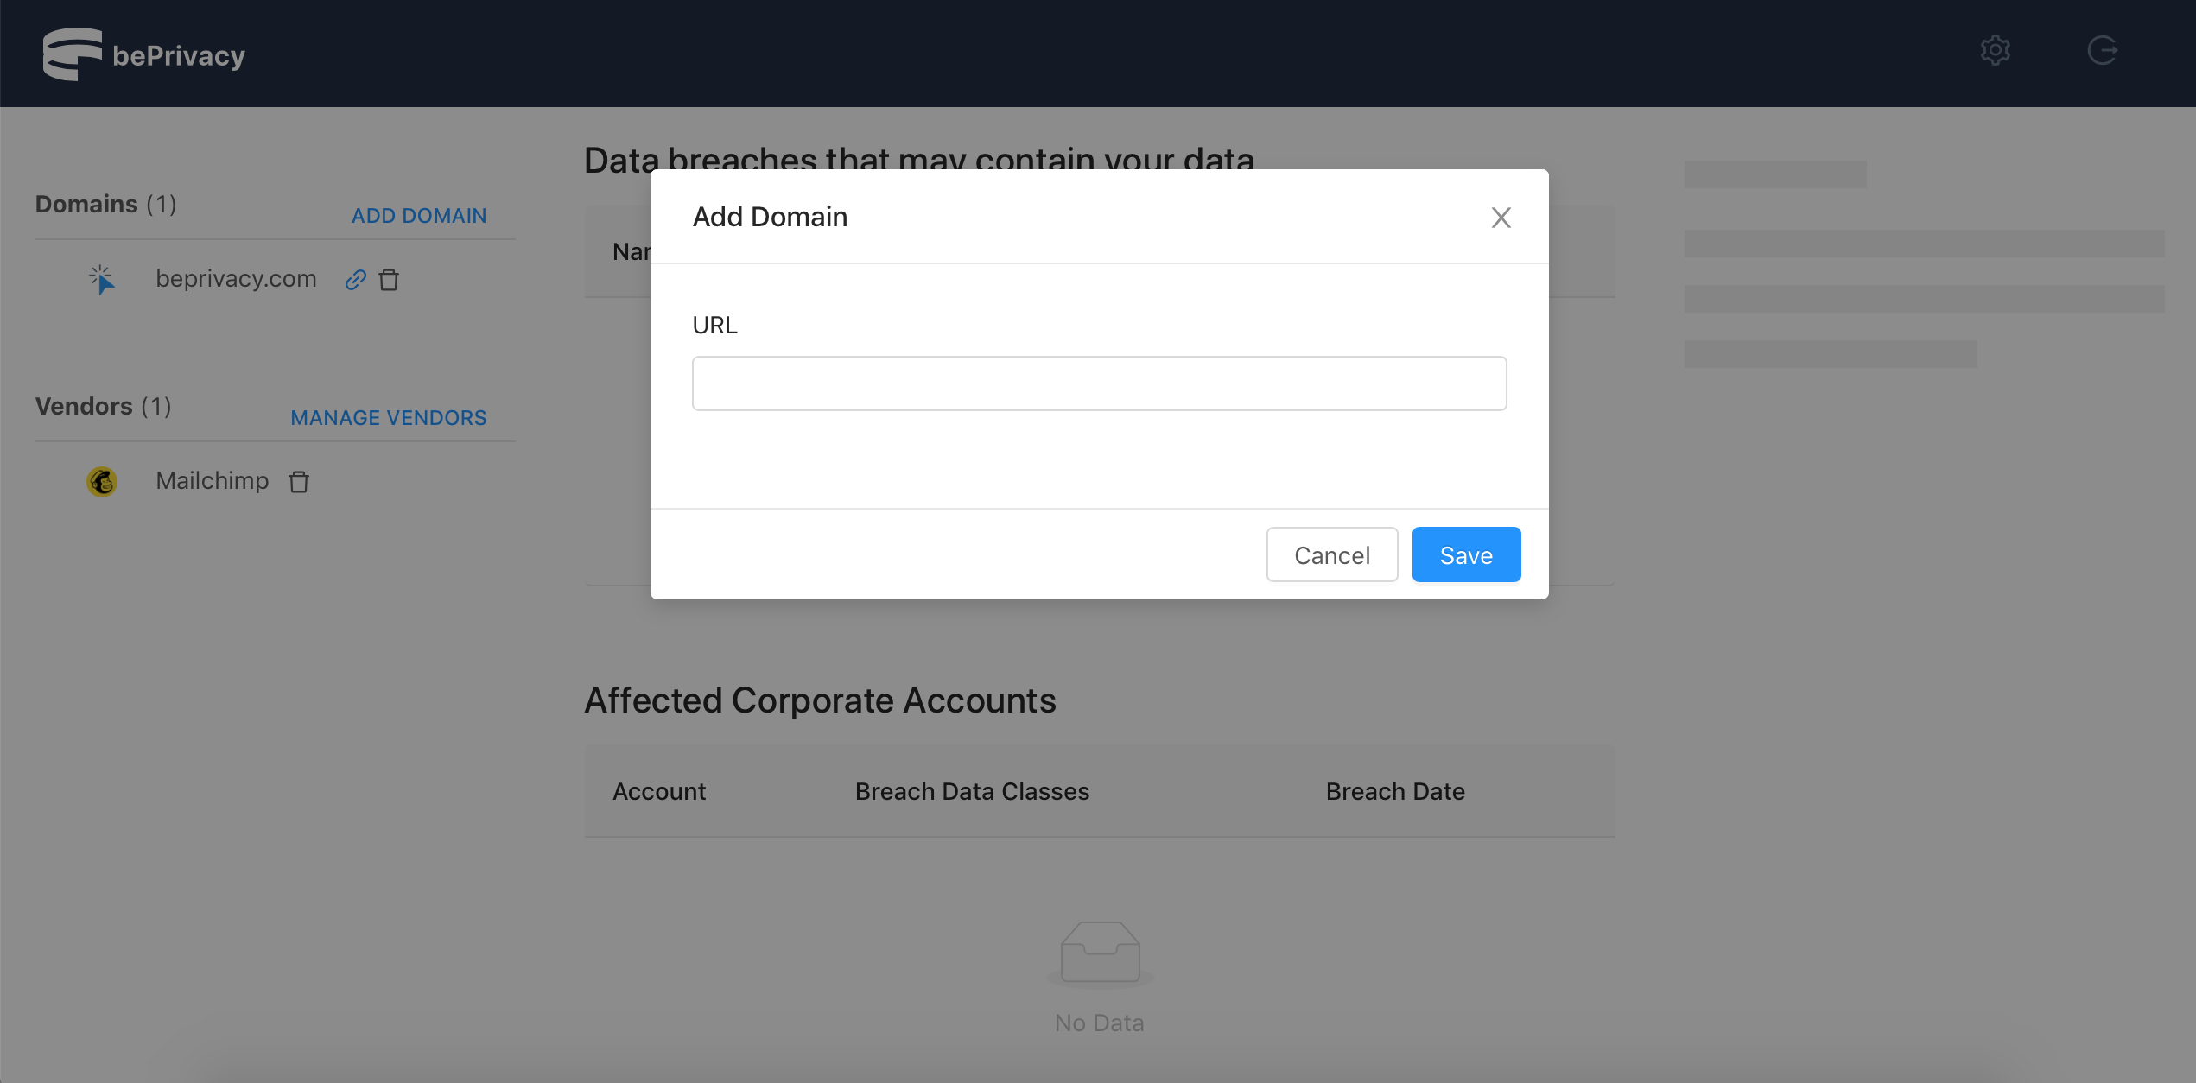Click the Breach Date column header
The height and width of the screenshot is (1083, 2196).
1394,791
